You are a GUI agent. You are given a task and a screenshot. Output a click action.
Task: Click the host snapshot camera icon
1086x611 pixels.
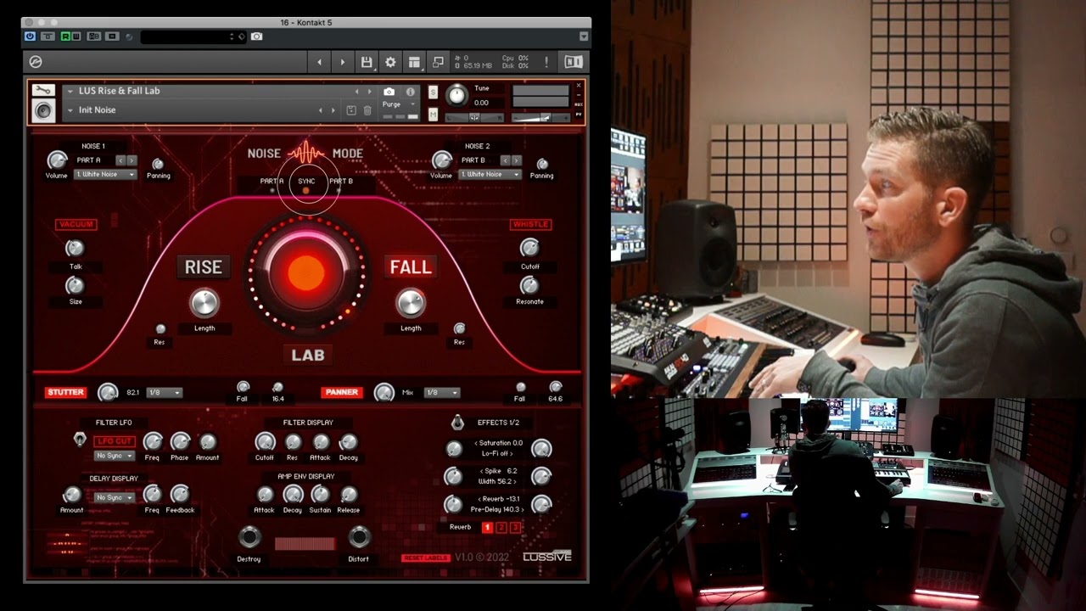click(x=256, y=36)
